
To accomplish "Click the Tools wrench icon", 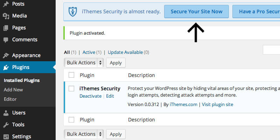I will coord(6,125).
